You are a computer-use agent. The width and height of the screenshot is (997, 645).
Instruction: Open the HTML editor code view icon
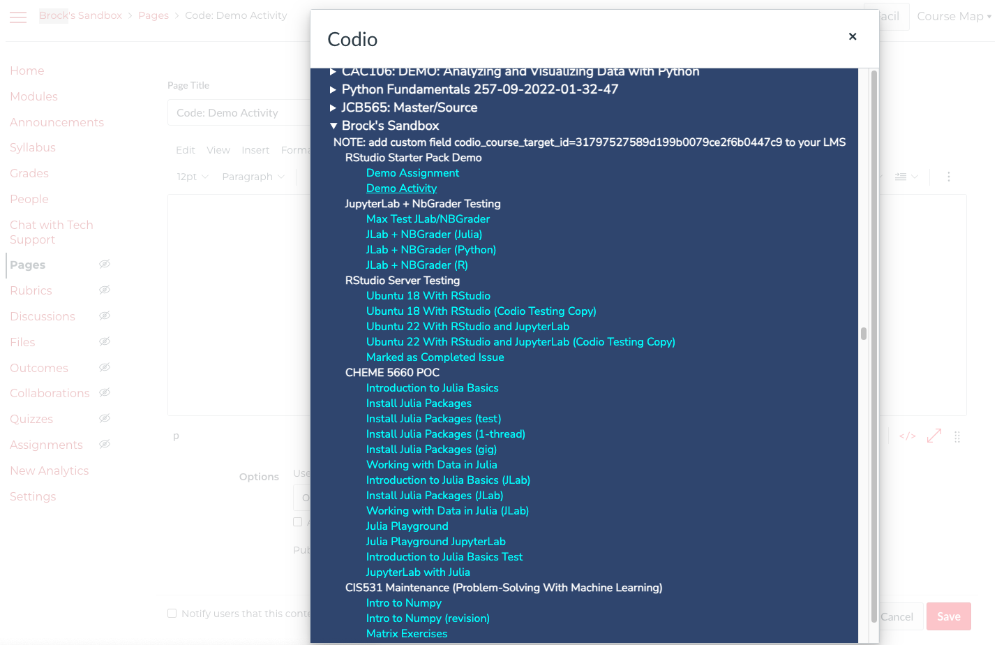click(907, 436)
